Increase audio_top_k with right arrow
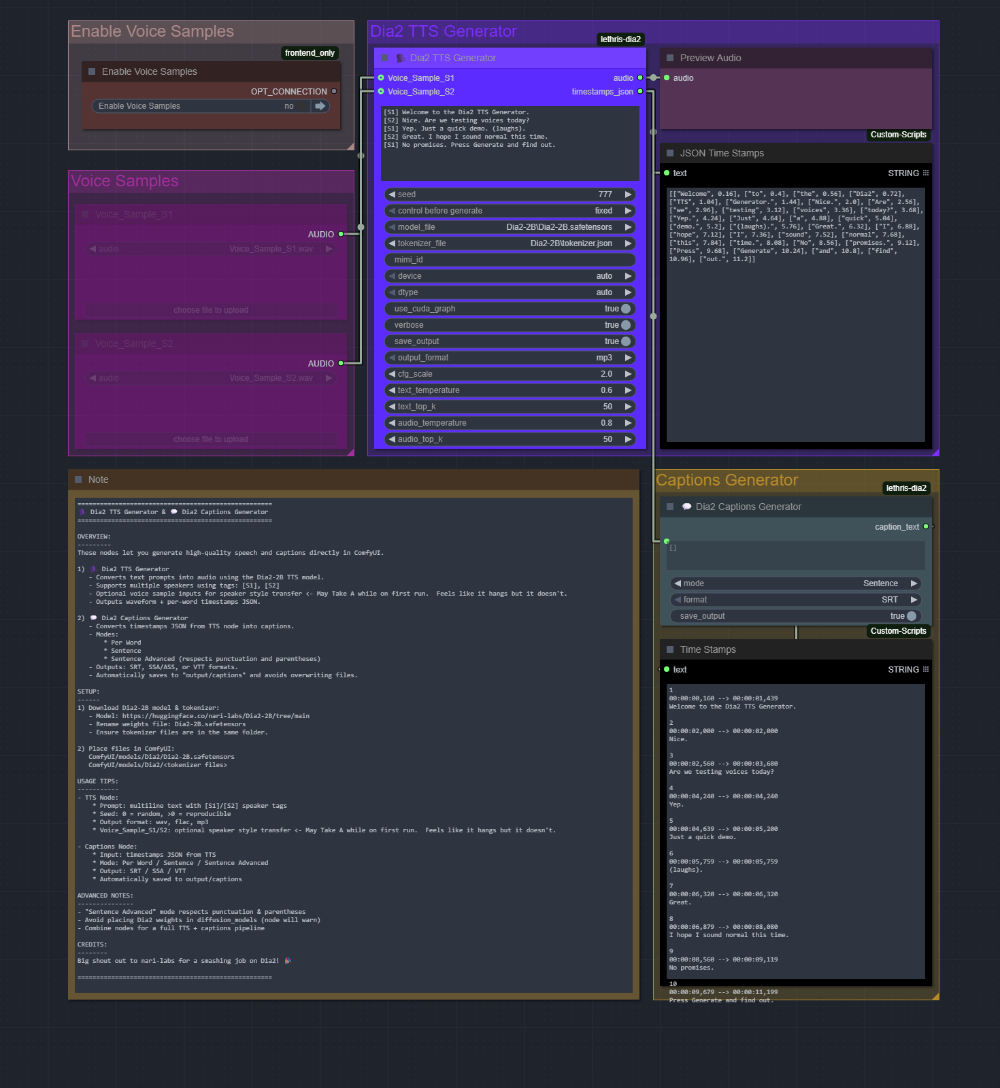The image size is (1000, 1088). [x=629, y=439]
